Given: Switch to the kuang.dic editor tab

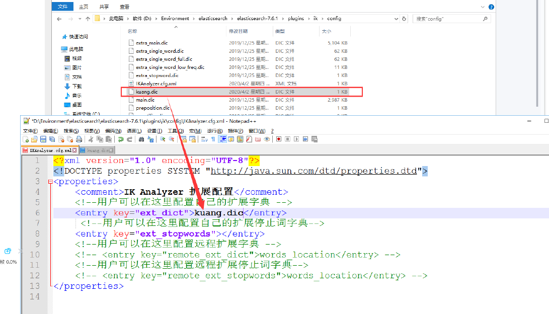Looking at the screenshot, I should coord(97,150).
